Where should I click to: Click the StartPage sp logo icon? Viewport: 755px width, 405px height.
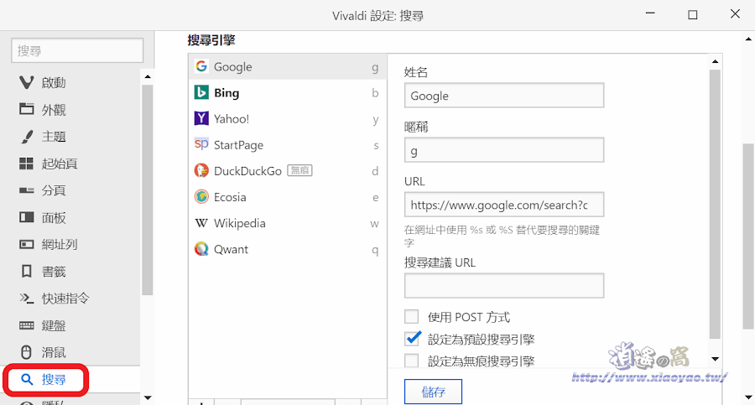(x=201, y=144)
